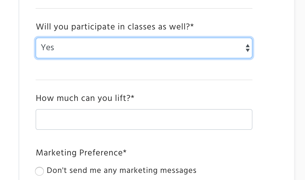Click the word 'Preference' in the heading

(101, 152)
